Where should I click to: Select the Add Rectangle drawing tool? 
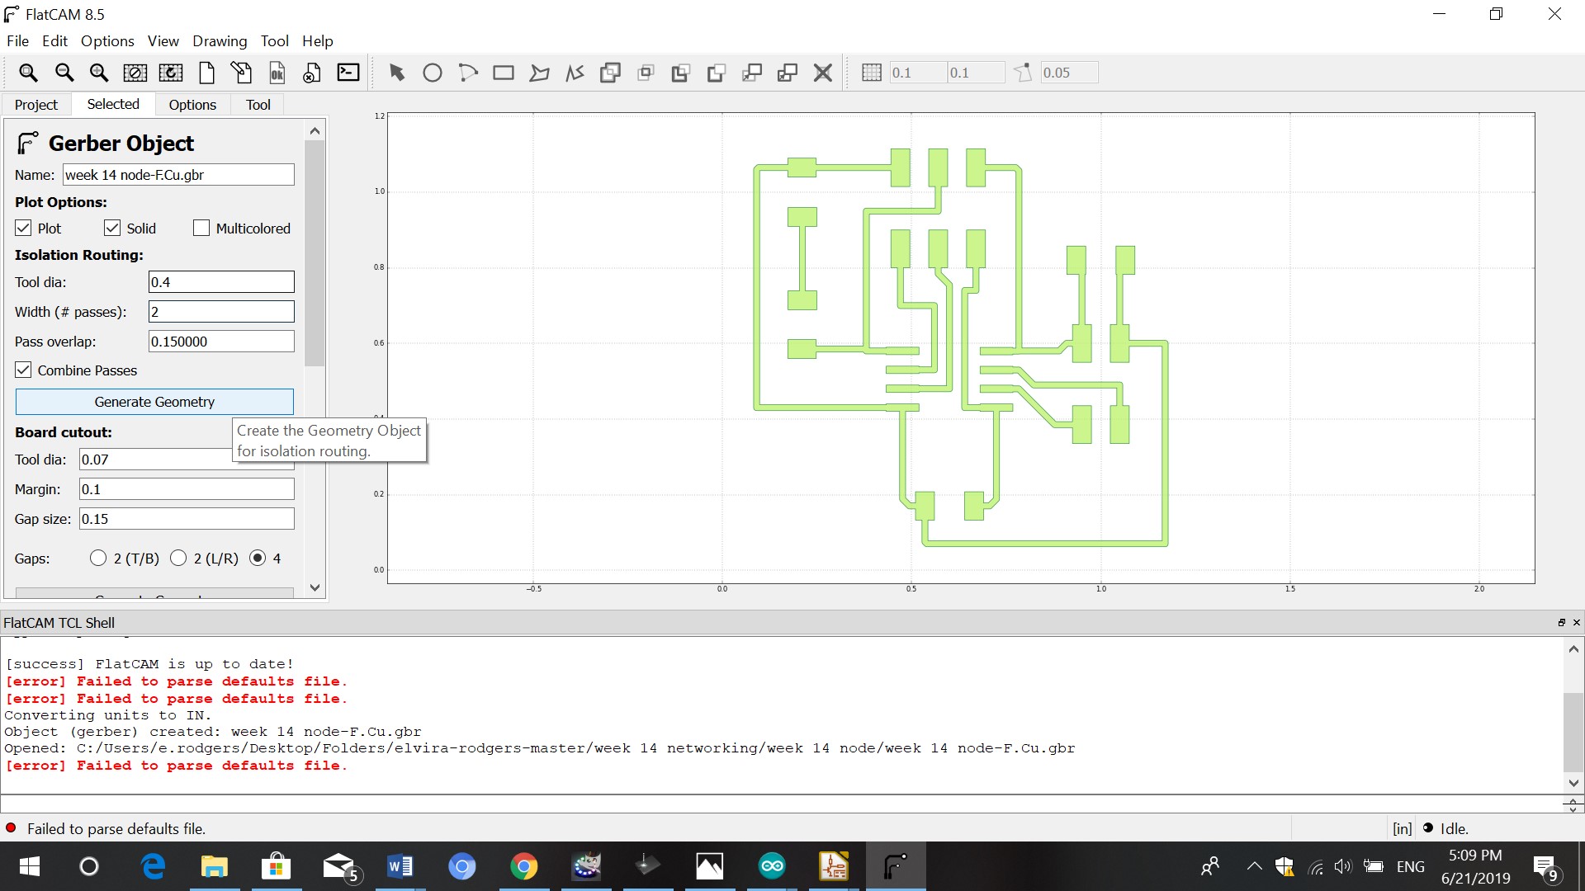503,73
